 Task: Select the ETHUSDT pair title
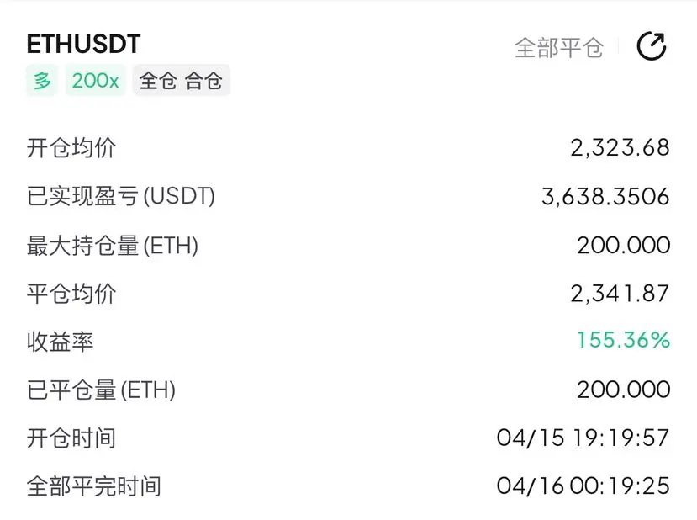point(83,44)
